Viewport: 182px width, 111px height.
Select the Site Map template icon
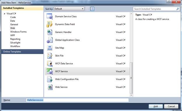50,48
